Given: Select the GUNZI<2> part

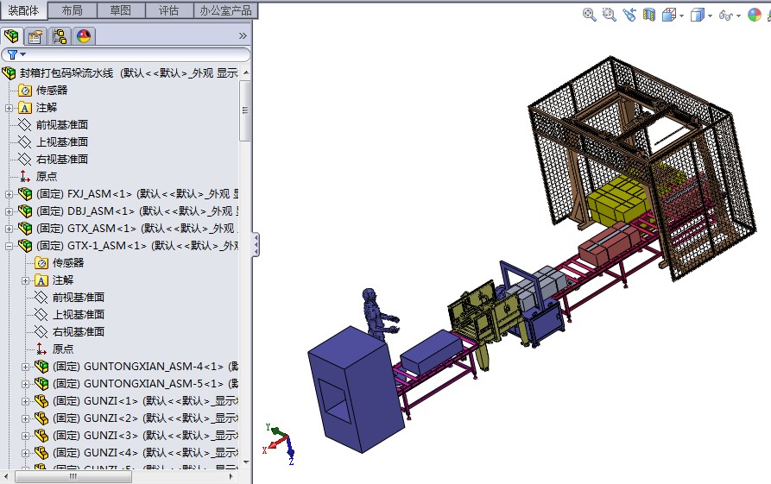Looking at the screenshot, I should coord(145,418).
